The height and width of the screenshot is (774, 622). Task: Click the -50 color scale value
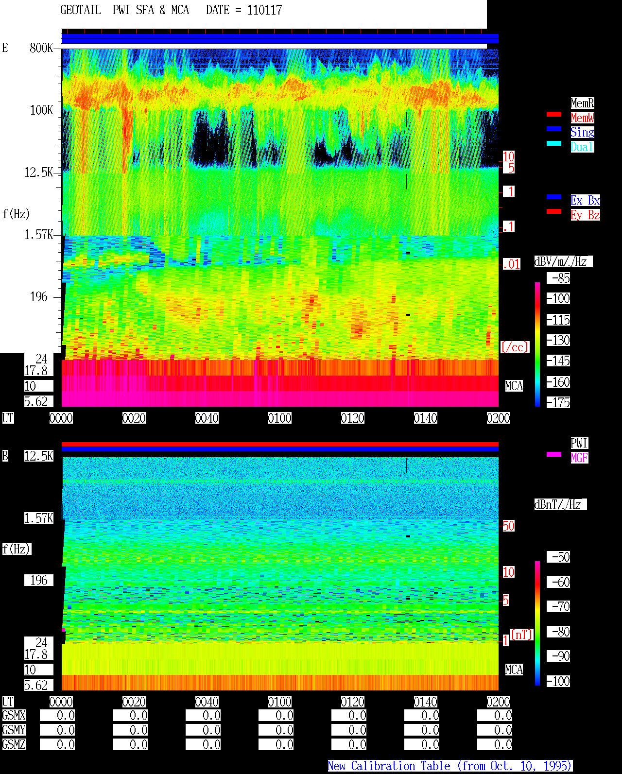(559, 557)
